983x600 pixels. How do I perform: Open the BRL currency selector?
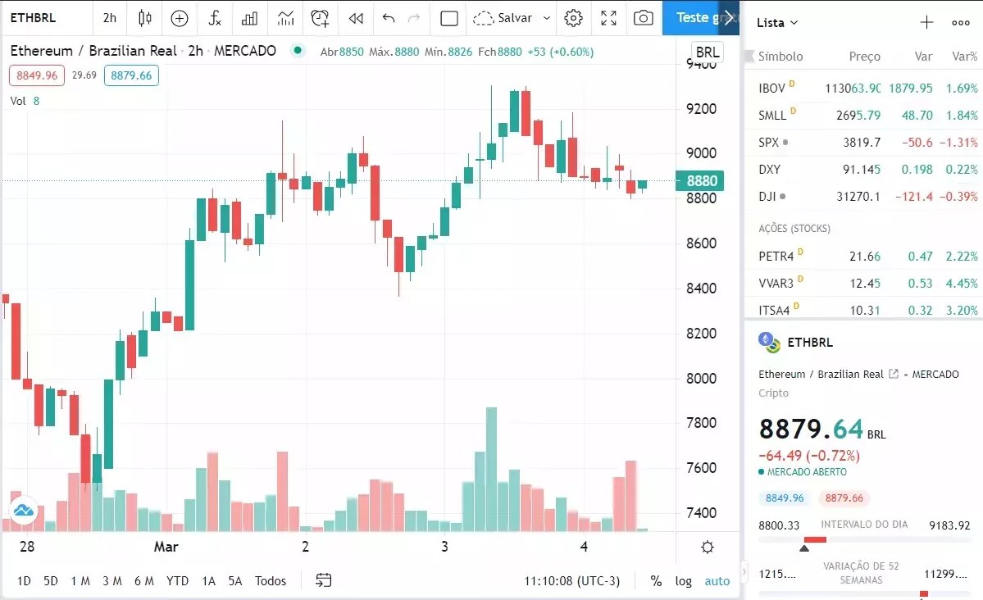click(x=708, y=52)
